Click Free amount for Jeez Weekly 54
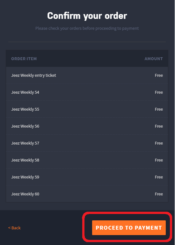The width and height of the screenshot is (175, 245). [159, 92]
